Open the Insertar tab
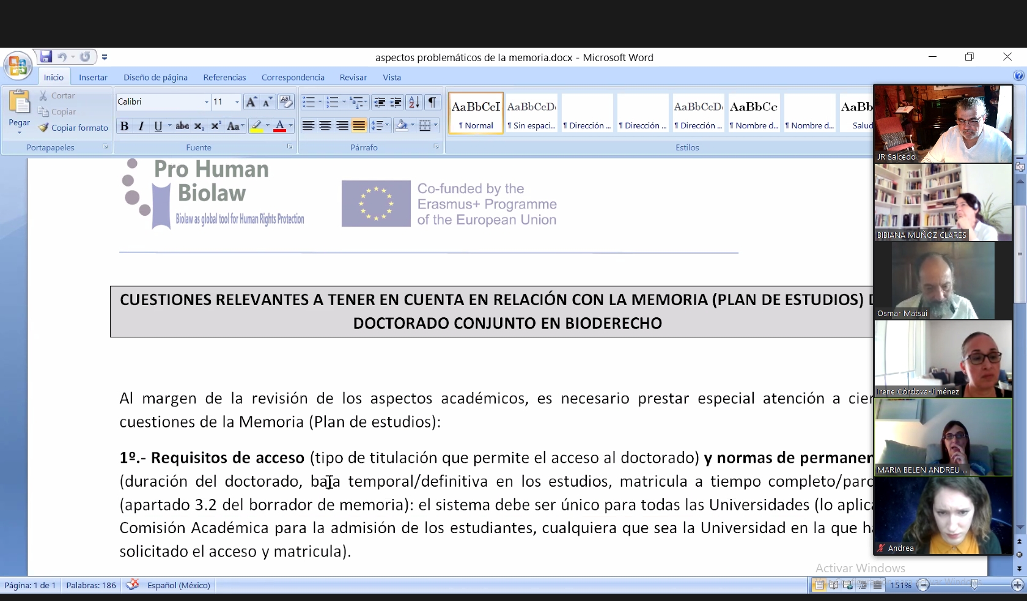The height and width of the screenshot is (601, 1027). (x=93, y=77)
